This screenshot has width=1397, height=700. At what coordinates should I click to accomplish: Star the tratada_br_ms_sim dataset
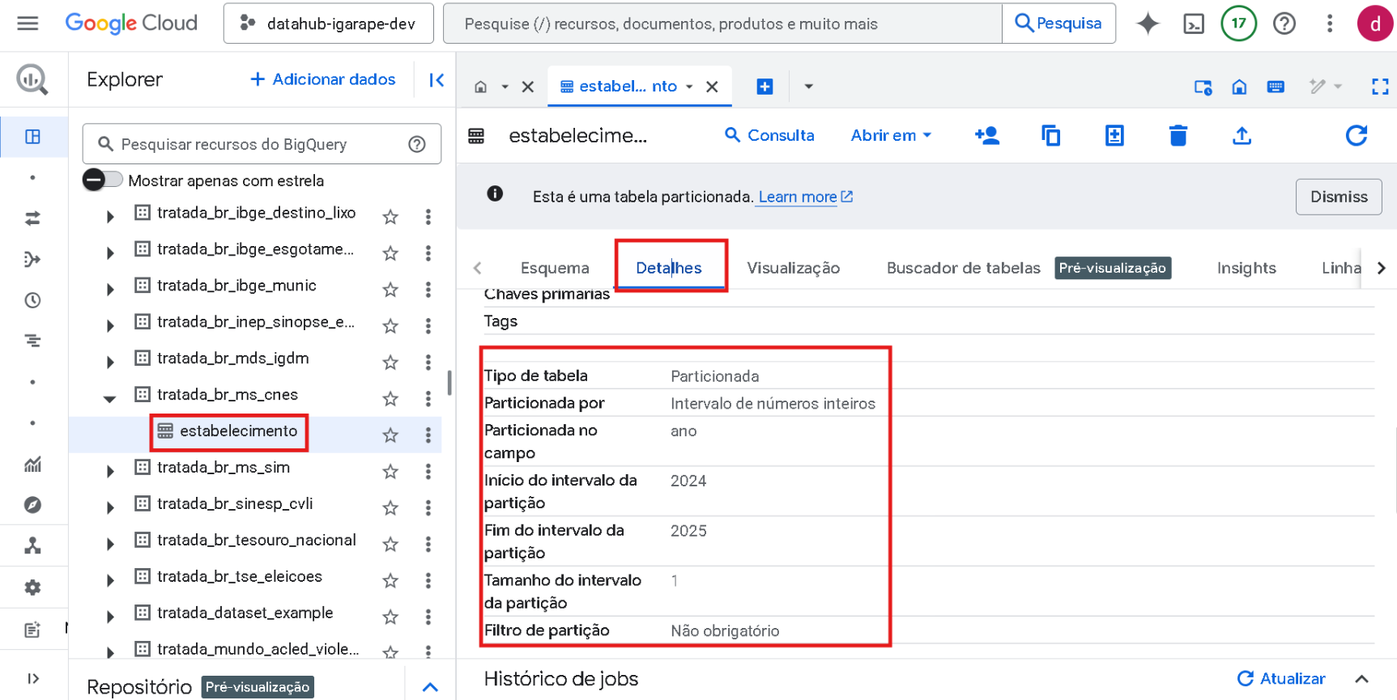[390, 472]
